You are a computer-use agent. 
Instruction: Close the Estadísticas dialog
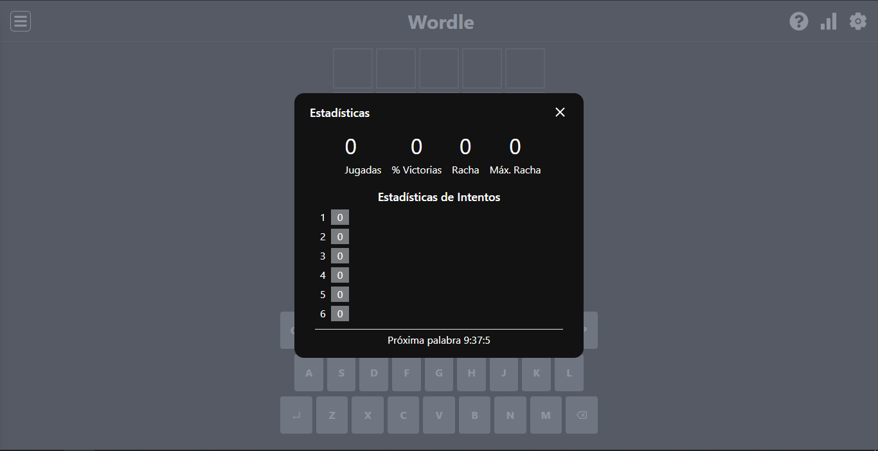pos(560,112)
